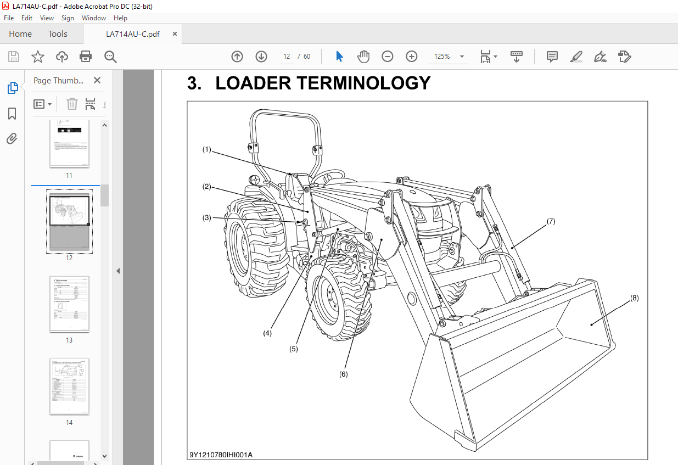Open the Attachments paperclip panel
The width and height of the screenshot is (678, 465).
point(12,138)
